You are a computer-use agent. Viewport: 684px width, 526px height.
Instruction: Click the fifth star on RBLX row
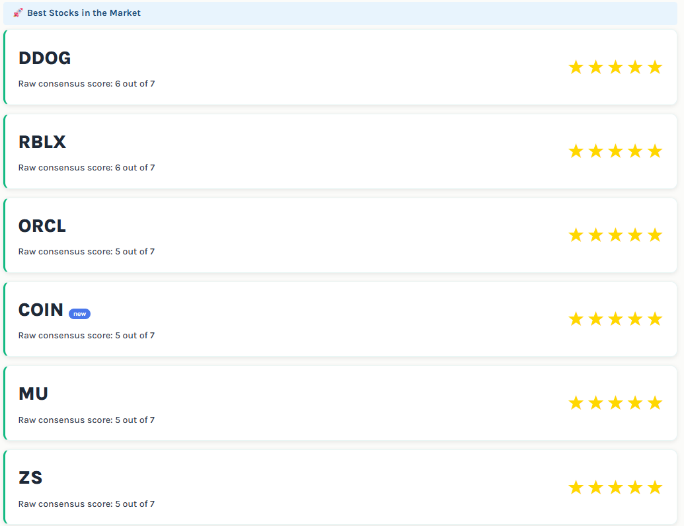coord(655,151)
